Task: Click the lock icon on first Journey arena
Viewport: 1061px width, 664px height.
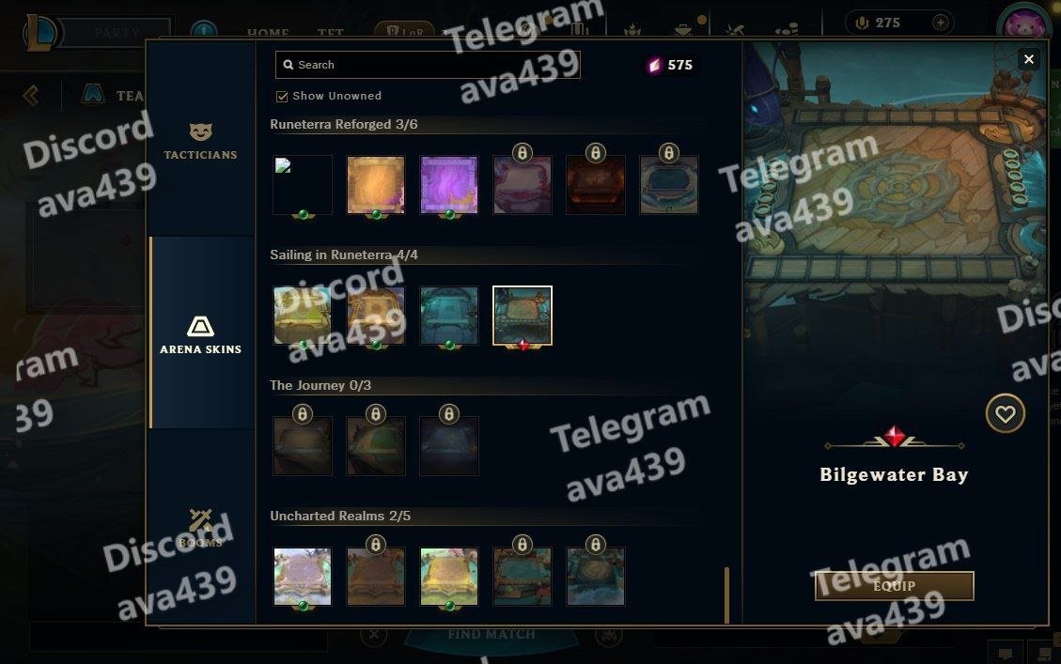Action: click(303, 414)
